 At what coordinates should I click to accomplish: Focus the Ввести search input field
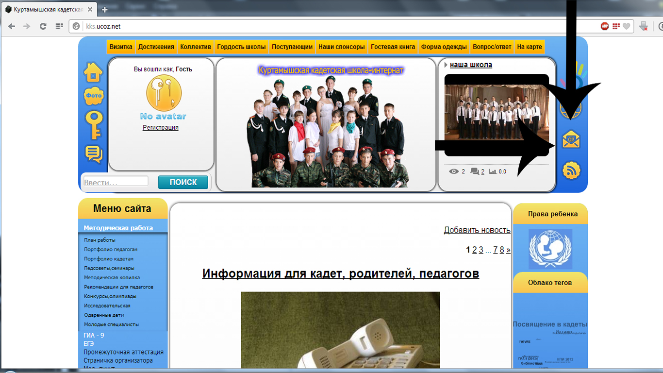(116, 182)
